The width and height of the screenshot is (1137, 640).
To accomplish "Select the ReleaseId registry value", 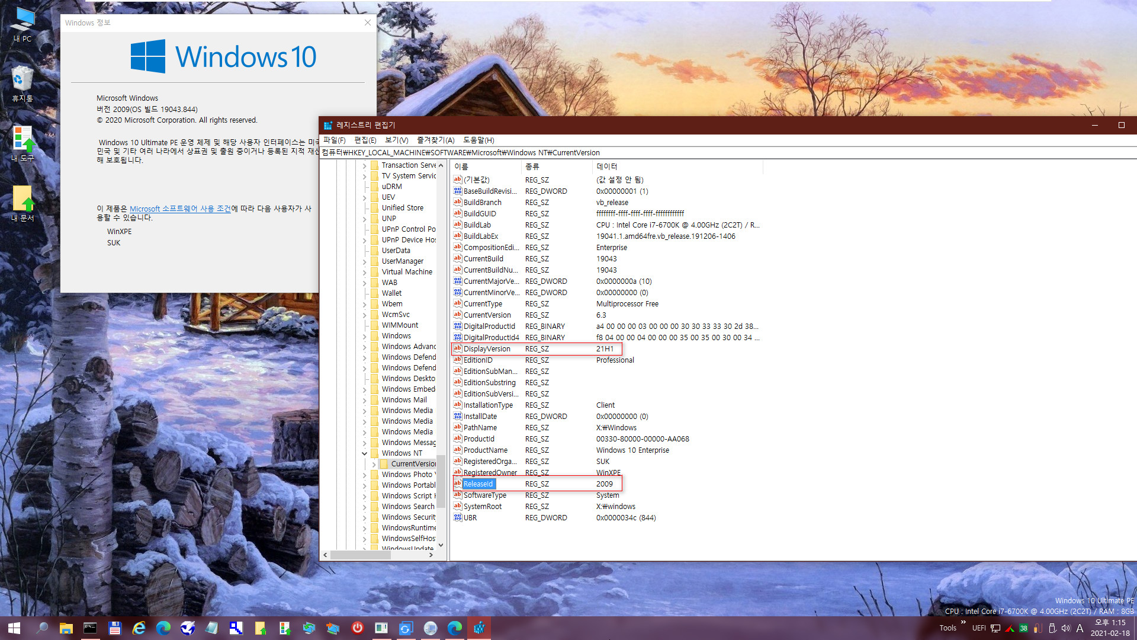I will (x=478, y=484).
